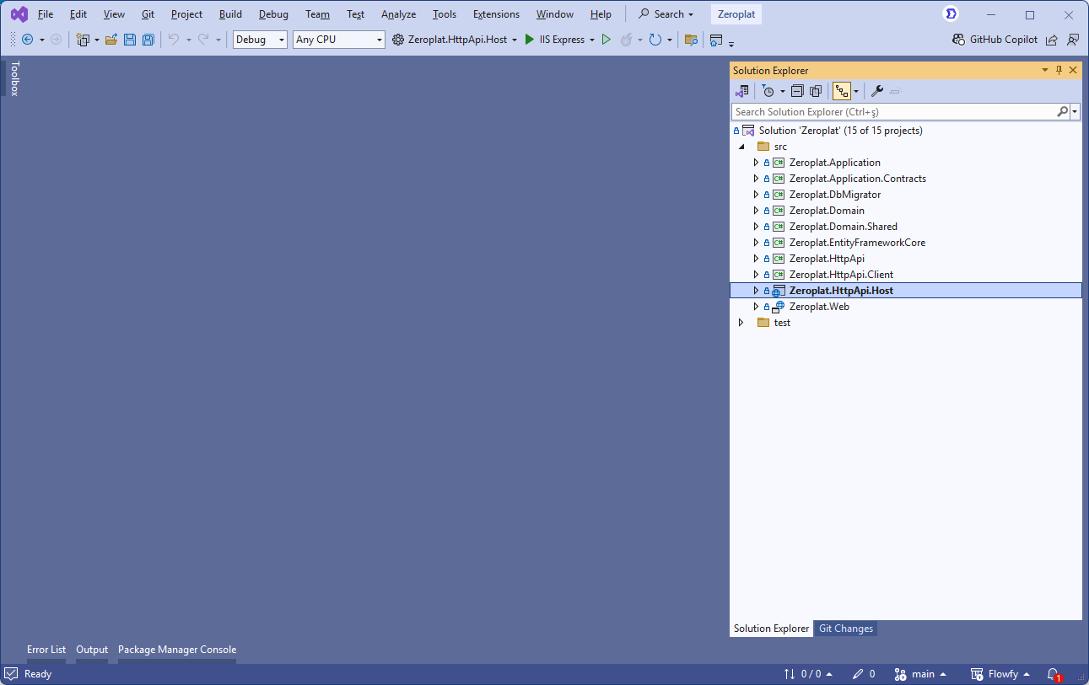Expand the Zeroplat.Domain project node
Screen dimensions: 1089x685
[756, 211]
